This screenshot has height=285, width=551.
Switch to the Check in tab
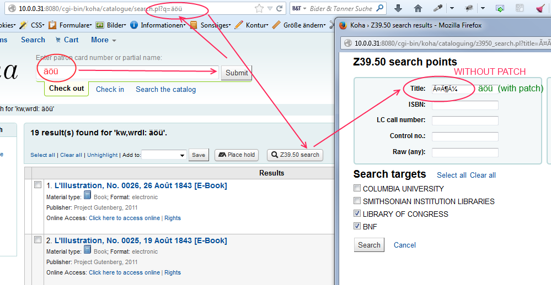coord(110,89)
